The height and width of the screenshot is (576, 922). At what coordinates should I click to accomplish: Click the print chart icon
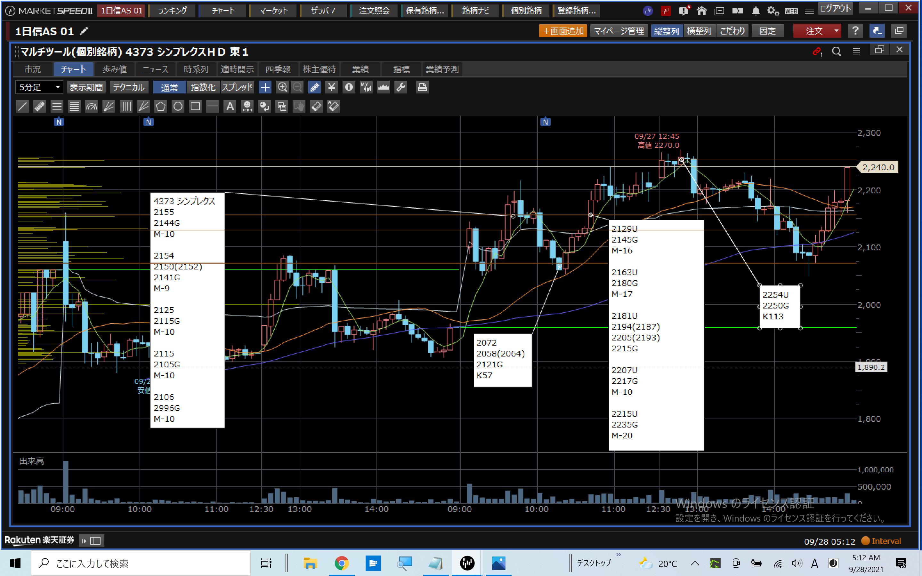pos(422,87)
